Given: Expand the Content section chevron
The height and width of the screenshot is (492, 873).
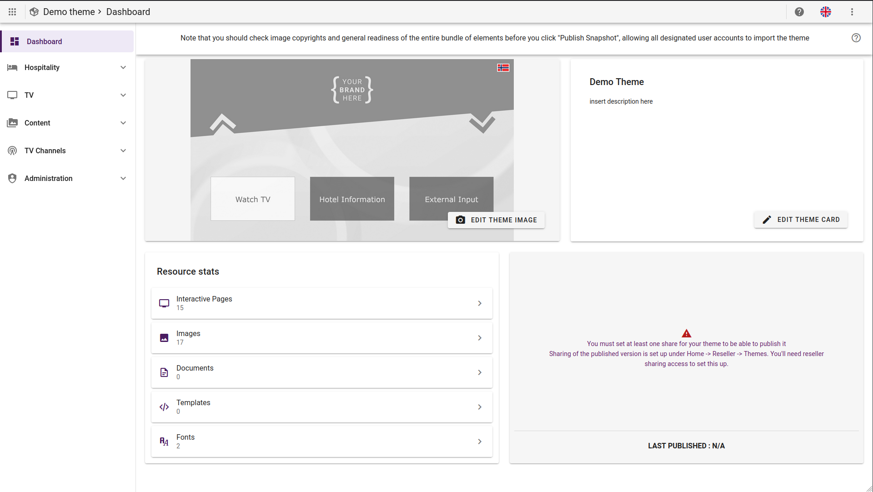Looking at the screenshot, I should coord(123,123).
